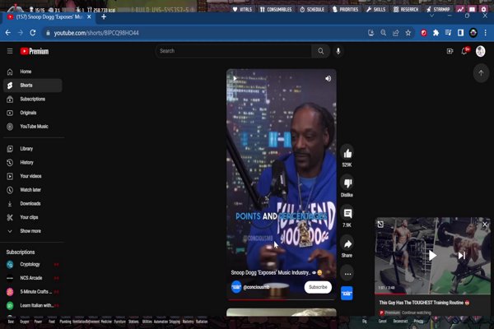This screenshot has width=494, height=329.
Task: Open Schedule in the game window
Action: (x=312, y=9)
